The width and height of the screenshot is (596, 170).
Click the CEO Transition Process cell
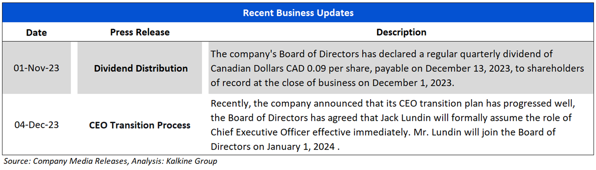tap(140, 125)
